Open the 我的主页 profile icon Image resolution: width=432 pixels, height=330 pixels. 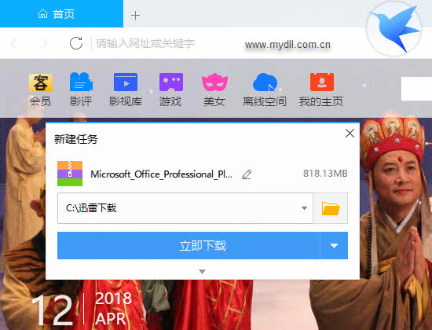coord(322,82)
